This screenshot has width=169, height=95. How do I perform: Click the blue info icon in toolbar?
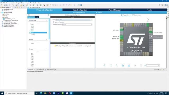(x=81, y=5)
